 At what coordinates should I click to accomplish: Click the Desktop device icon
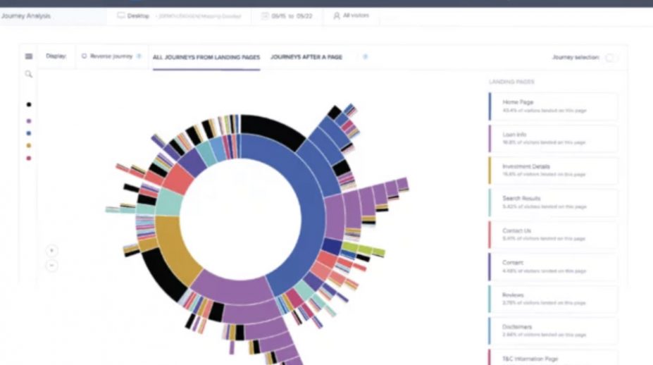click(x=121, y=16)
